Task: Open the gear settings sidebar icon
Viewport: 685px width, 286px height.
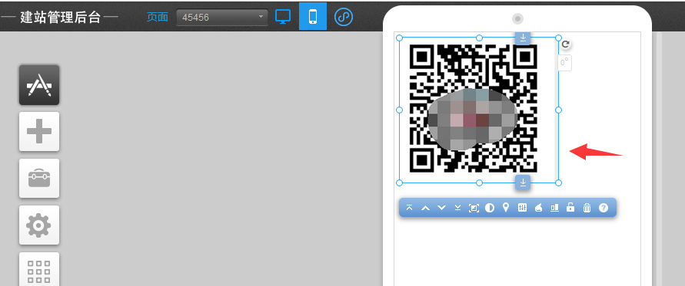Action: coord(39,225)
